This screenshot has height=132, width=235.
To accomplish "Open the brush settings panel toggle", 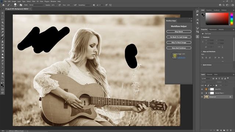I will tap(21, 5).
